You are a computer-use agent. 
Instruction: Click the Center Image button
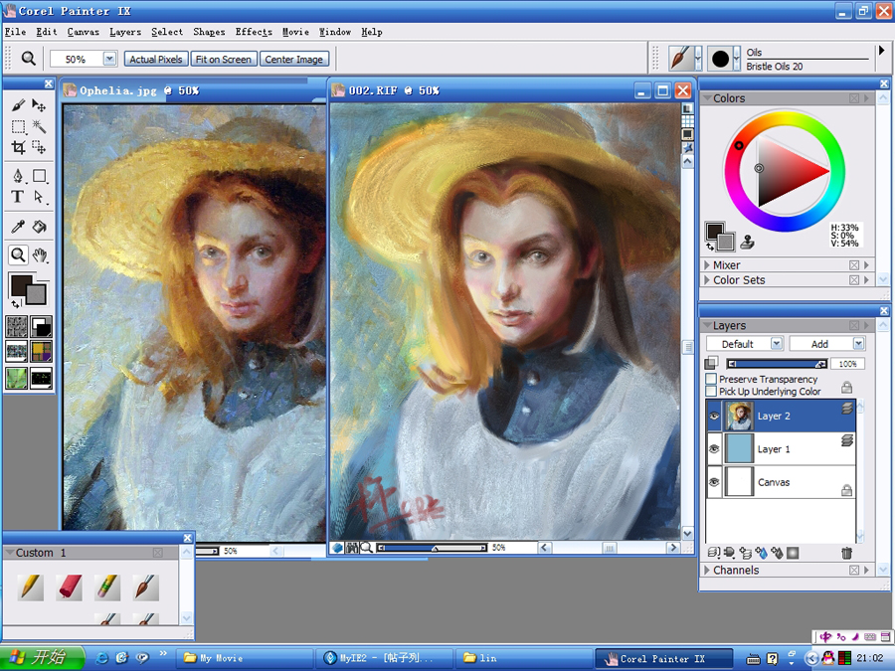click(294, 59)
